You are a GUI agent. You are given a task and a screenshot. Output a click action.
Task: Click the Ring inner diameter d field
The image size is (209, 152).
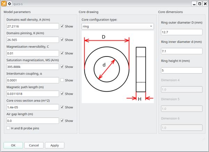(181, 51)
